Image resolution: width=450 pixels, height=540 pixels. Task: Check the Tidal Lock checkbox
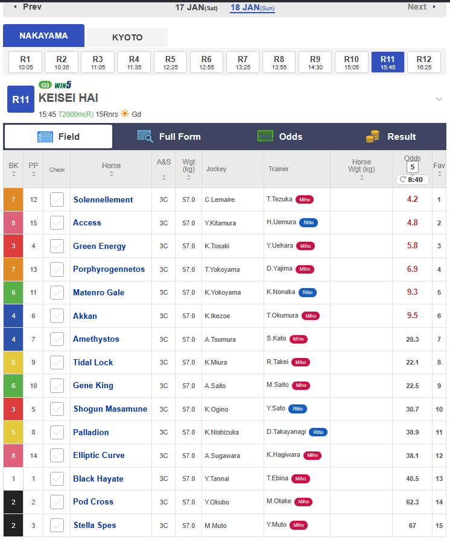[57, 362]
